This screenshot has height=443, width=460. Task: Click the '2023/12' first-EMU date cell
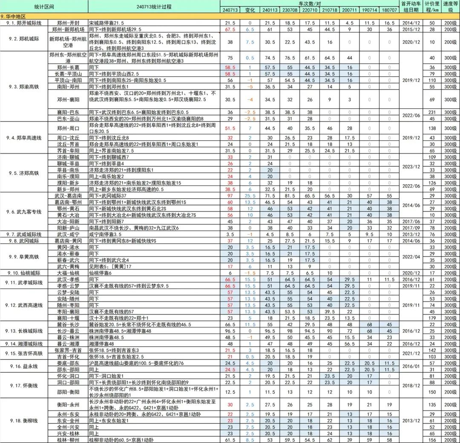[411, 167]
